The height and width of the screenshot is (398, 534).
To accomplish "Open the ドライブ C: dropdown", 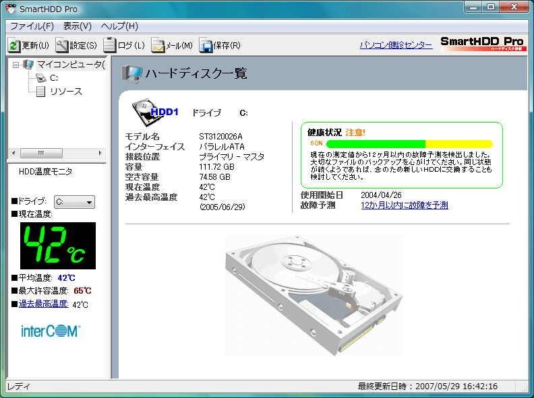I will pos(74,202).
